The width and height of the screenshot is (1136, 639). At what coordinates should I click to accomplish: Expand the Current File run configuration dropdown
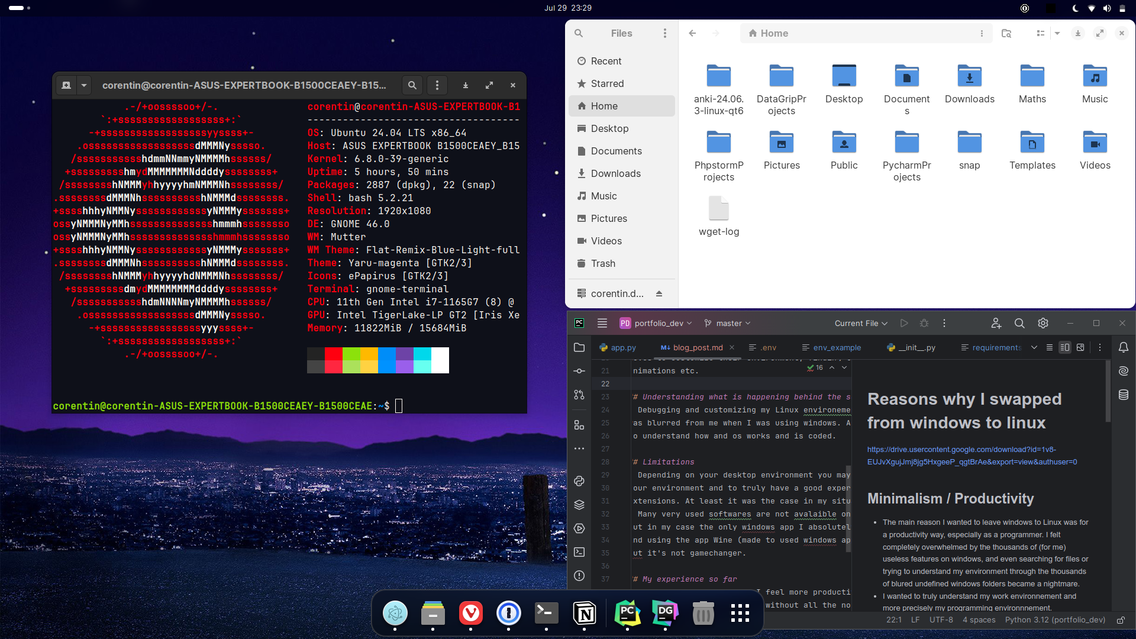point(861,323)
